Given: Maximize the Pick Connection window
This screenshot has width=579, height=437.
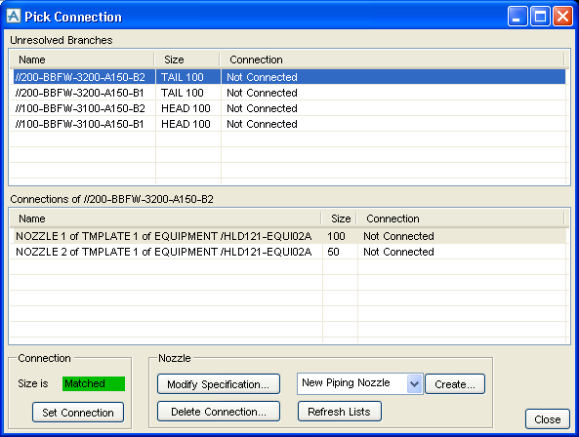Looking at the screenshot, I should 540,17.
